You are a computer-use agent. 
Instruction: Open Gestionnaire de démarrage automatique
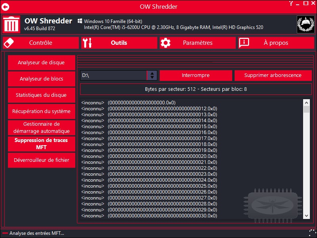[x=42, y=127]
